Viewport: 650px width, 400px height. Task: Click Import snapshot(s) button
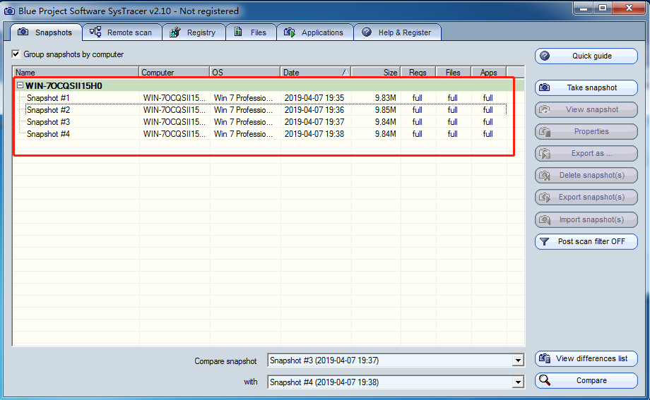point(586,220)
